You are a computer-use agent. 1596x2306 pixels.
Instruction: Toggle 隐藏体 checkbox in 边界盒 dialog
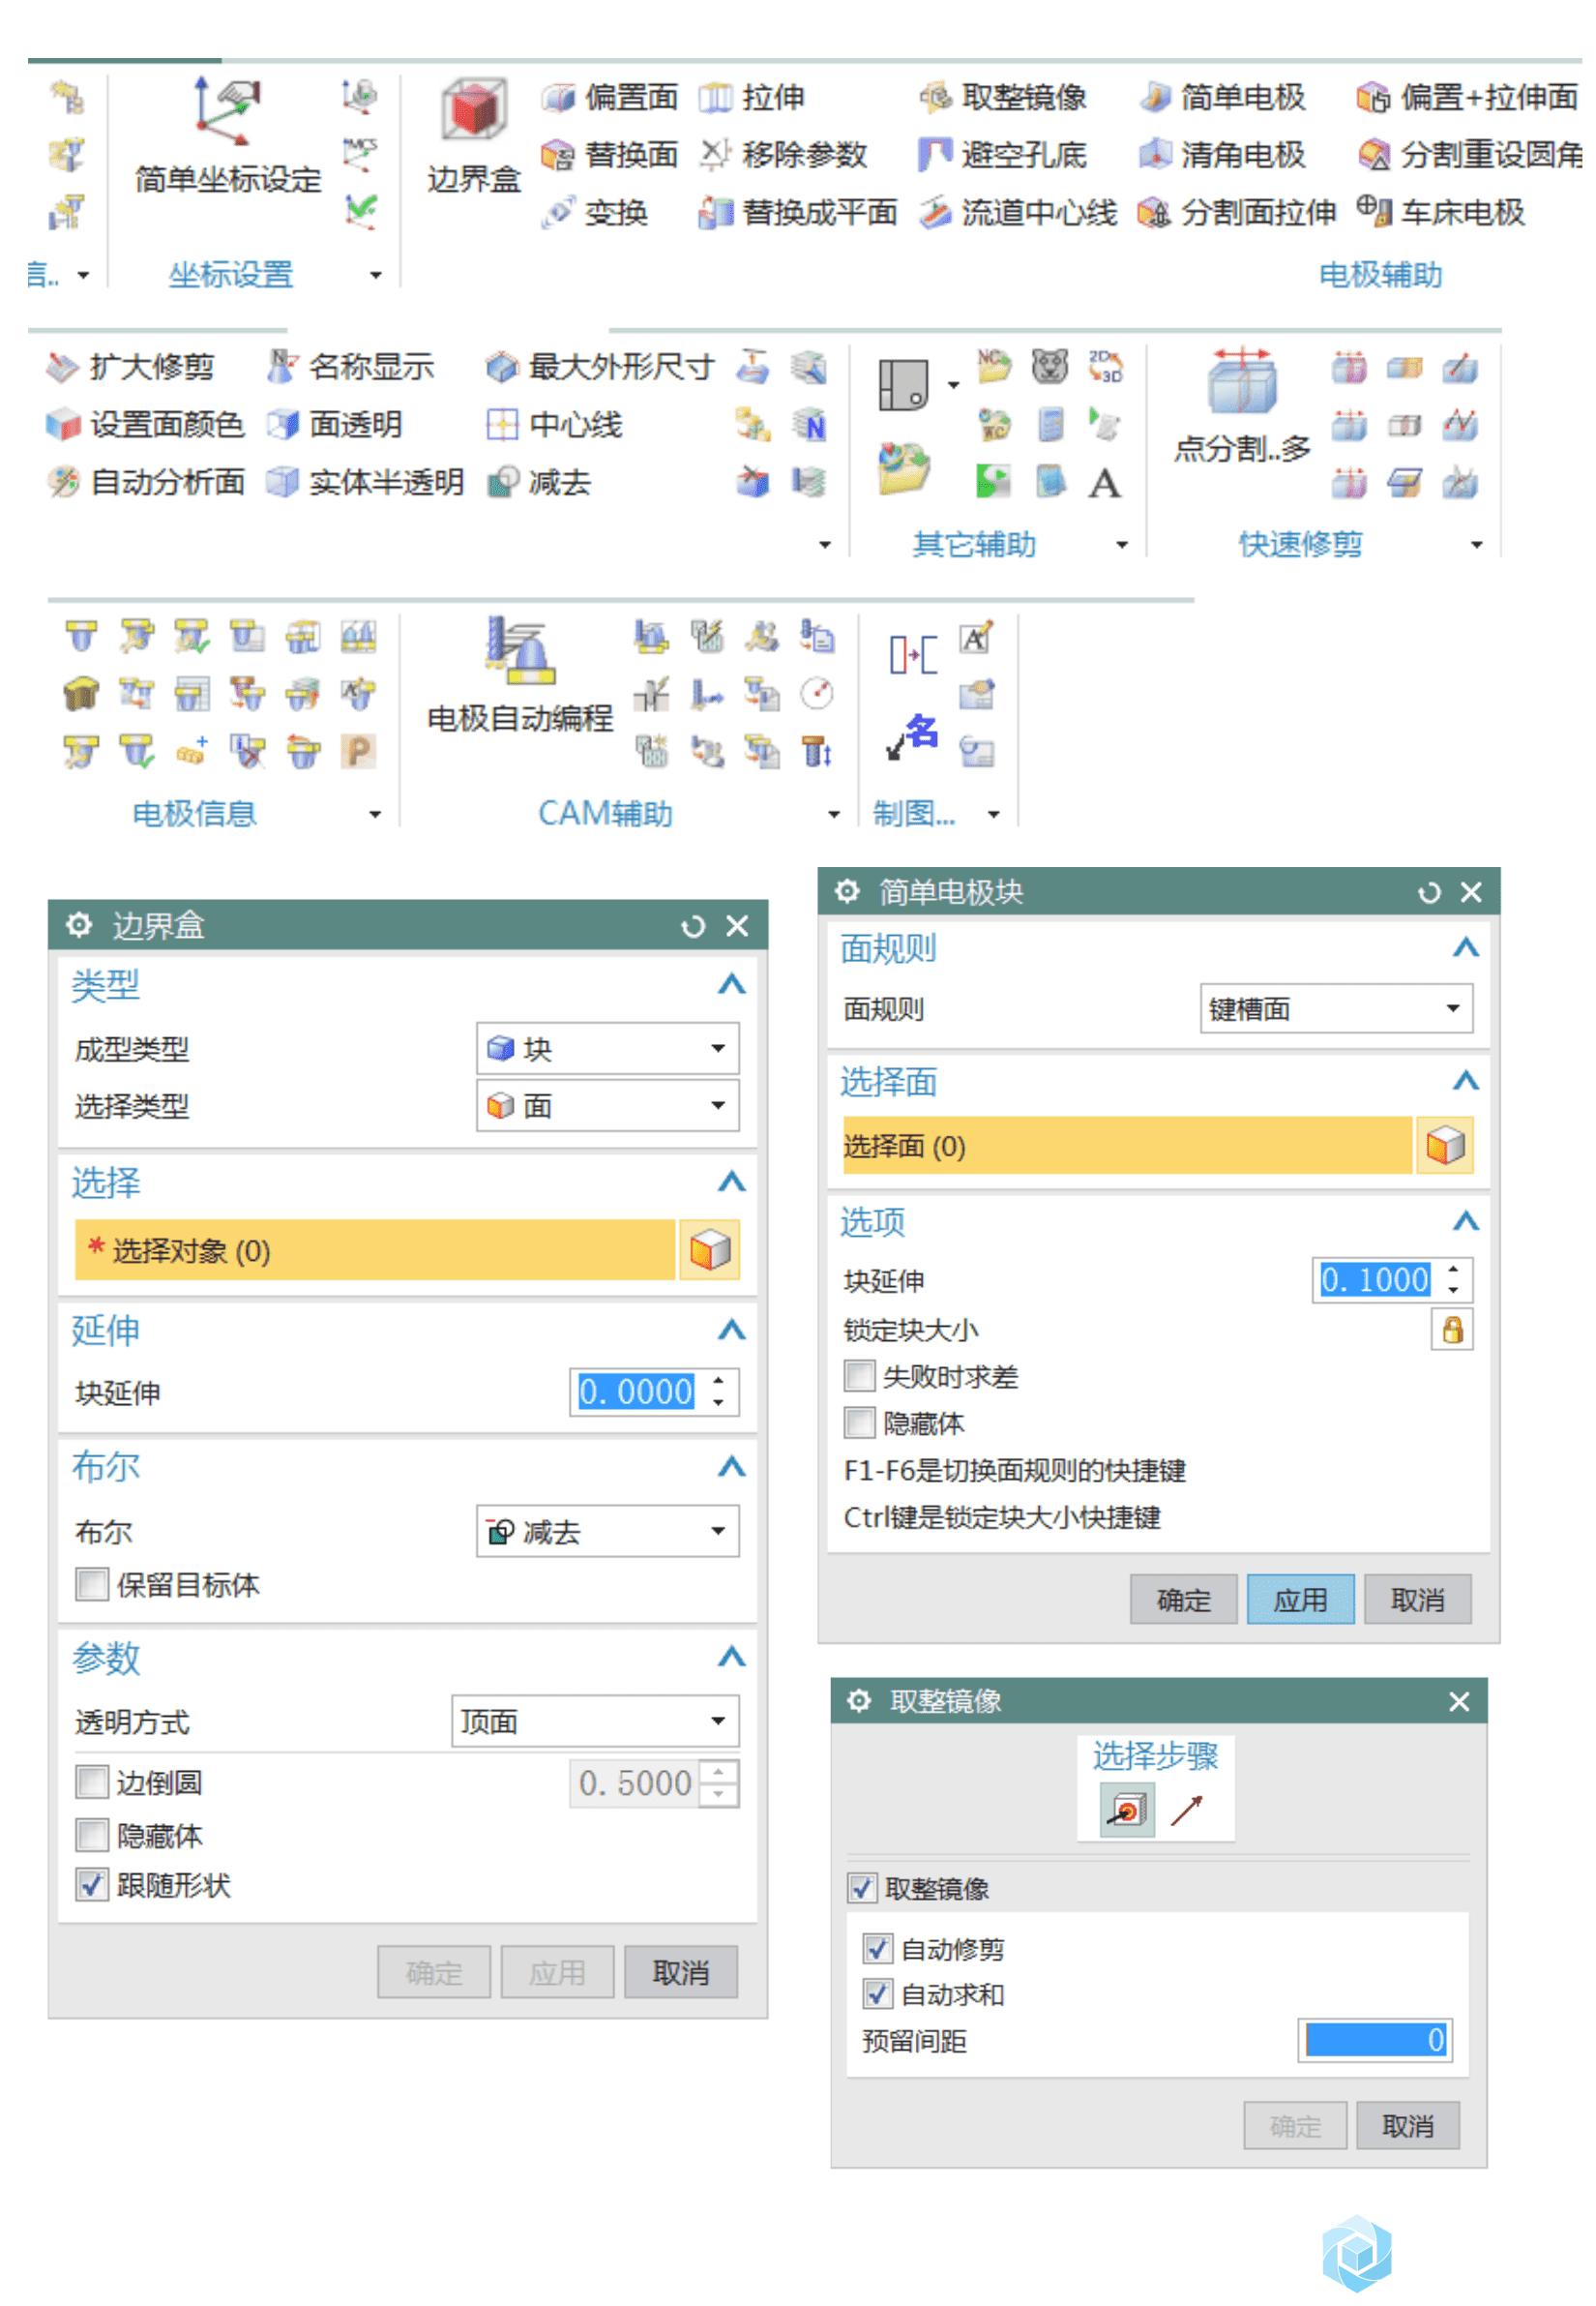click(92, 1835)
